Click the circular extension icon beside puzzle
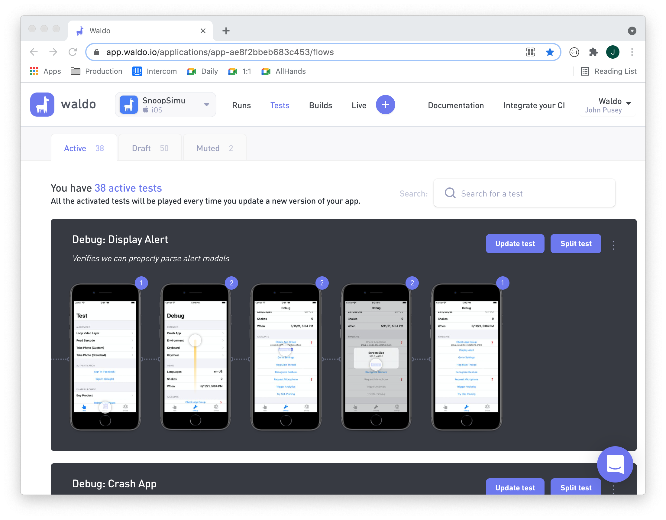This screenshot has width=666, height=520. pyautogui.click(x=574, y=52)
